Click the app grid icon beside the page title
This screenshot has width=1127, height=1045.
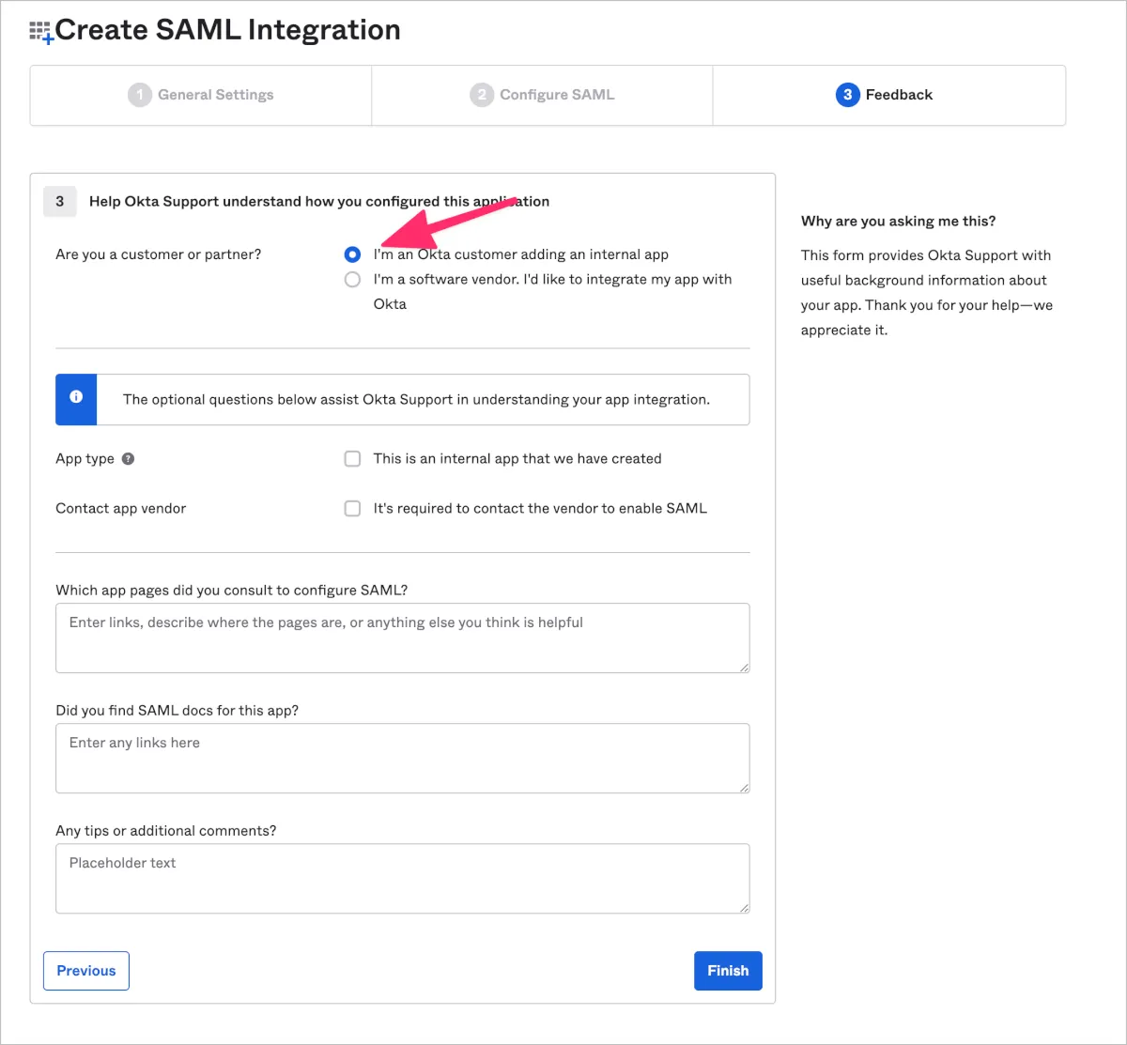pos(41,32)
